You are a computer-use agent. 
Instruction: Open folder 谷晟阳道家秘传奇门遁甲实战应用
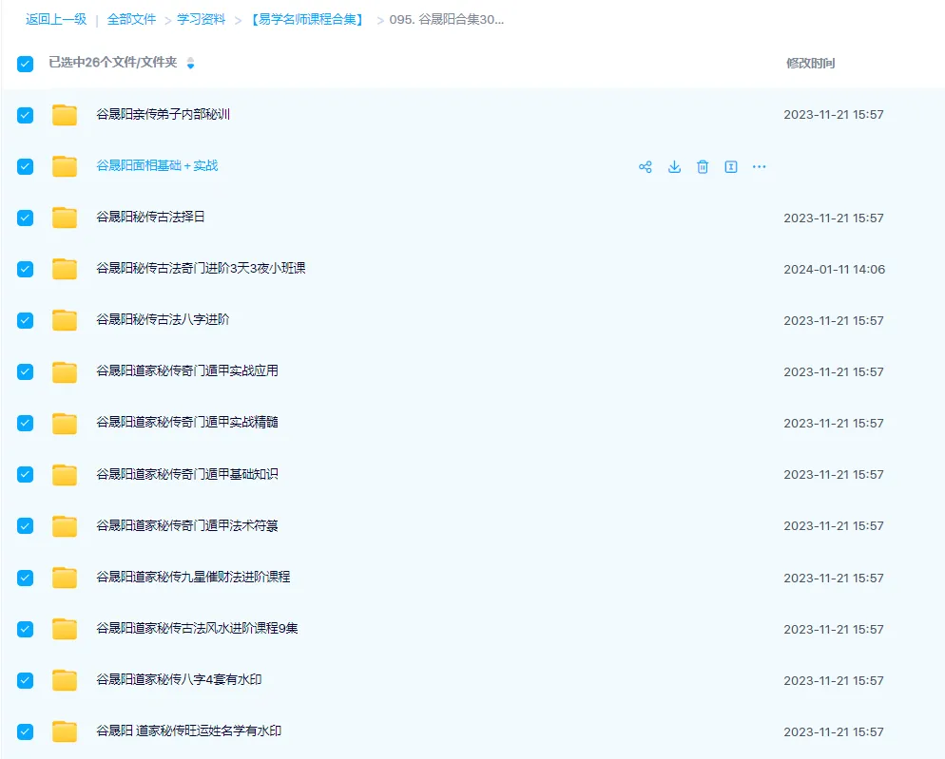click(x=187, y=370)
